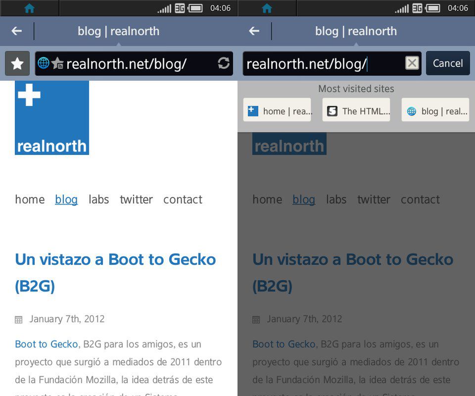Image resolution: width=475 pixels, height=396 pixels.
Task: Clear the URL with the X button
Action: click(412, 63)
